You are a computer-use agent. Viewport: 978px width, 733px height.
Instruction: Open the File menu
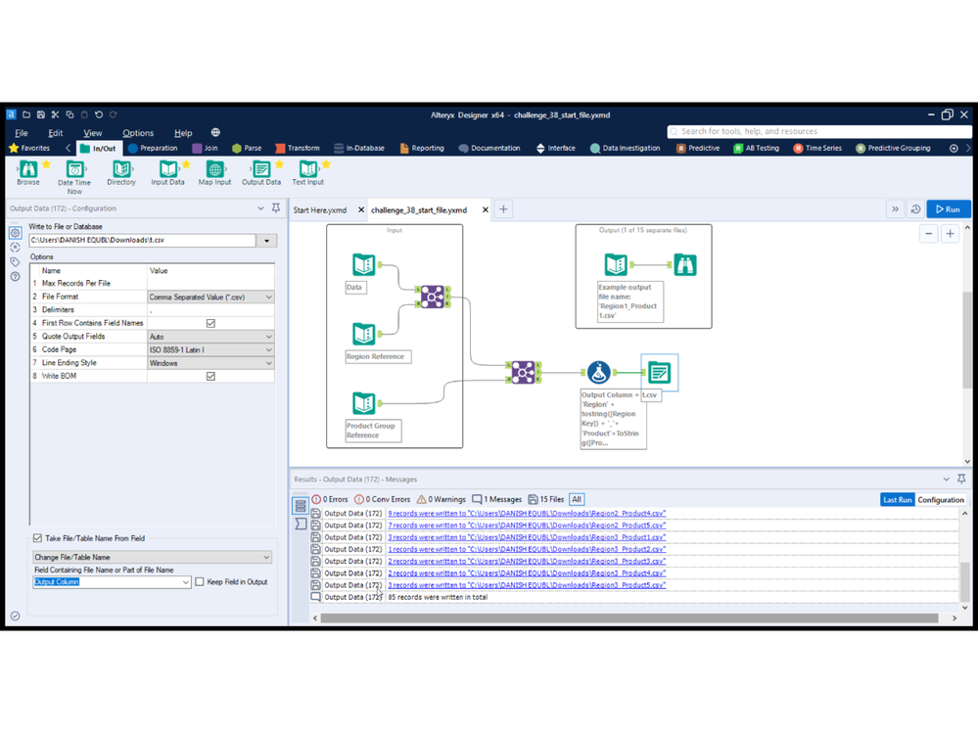pyautogui.click(x=22, y=133)
